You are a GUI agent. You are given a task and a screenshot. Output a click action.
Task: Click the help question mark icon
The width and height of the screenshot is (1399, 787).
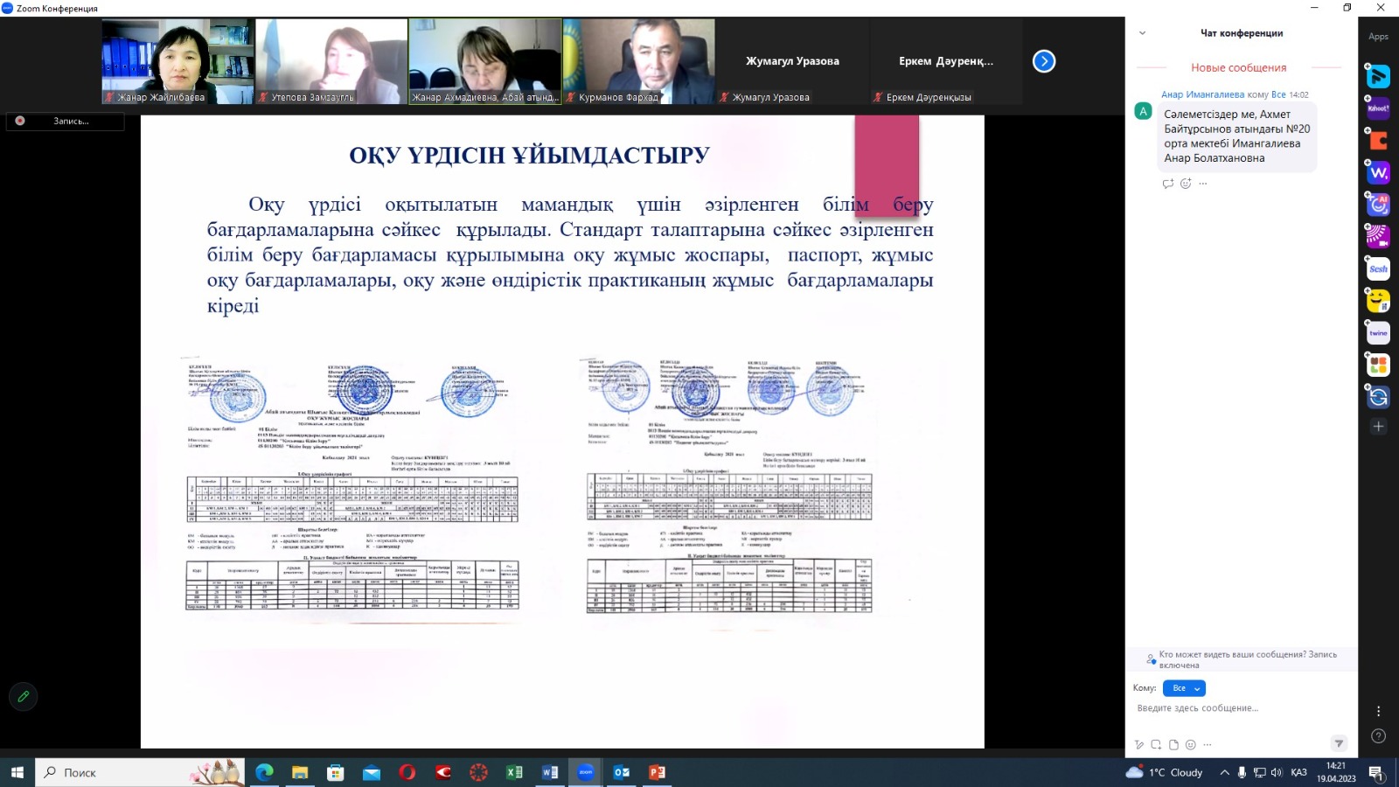[1378, 736]
